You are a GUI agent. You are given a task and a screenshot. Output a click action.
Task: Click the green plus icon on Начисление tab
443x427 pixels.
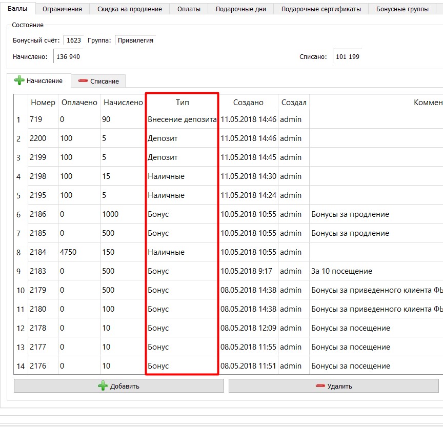pos(19,80)
